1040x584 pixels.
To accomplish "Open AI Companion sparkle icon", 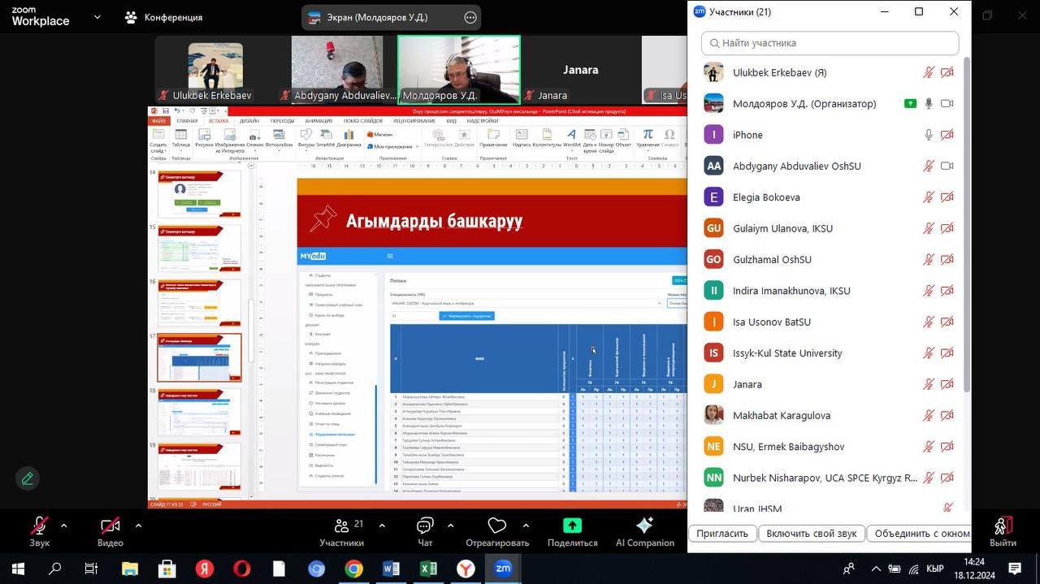I will click(644, 526).
